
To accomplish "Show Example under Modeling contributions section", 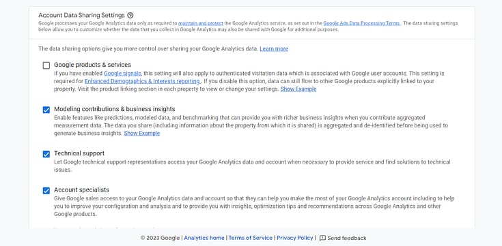I will tap(142, 134).
